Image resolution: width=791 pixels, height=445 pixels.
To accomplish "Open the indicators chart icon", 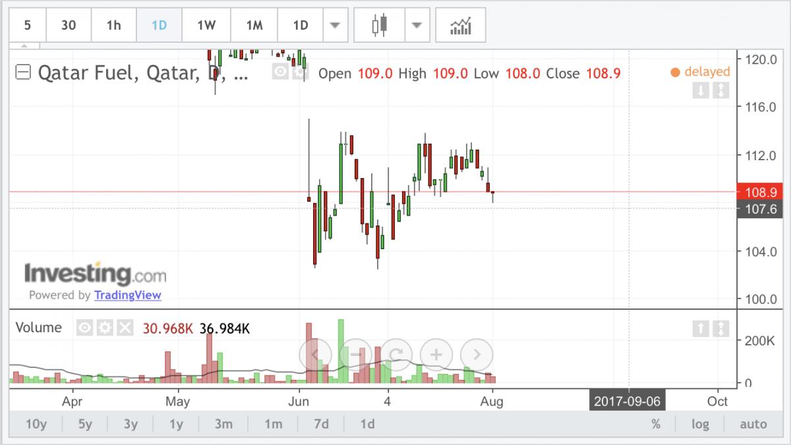I will (461, 26).
